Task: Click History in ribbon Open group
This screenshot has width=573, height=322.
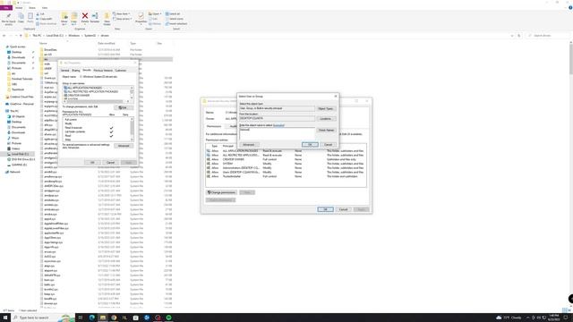Action: pyautogui.click(x=155, y=24)
